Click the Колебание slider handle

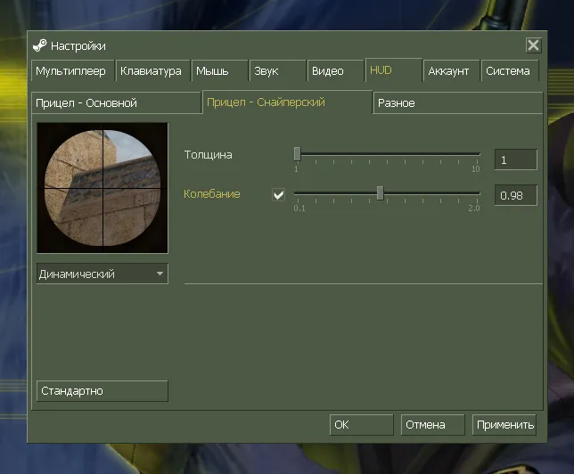pyautogui.click(x=381, y=192)
